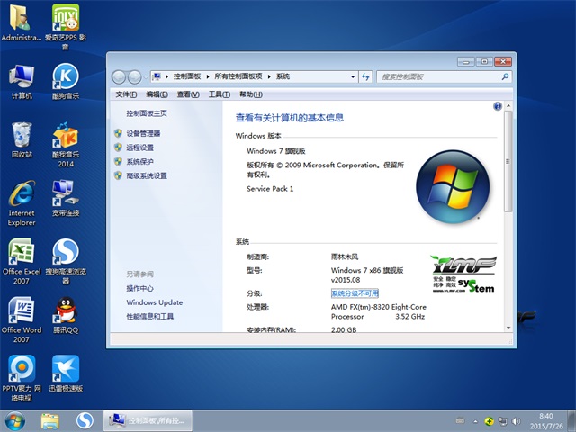Click the Windows 7 旗舰版 edition text
Image resolution: width=576 pixels, height=432 pixels.
tap(276, 151)
